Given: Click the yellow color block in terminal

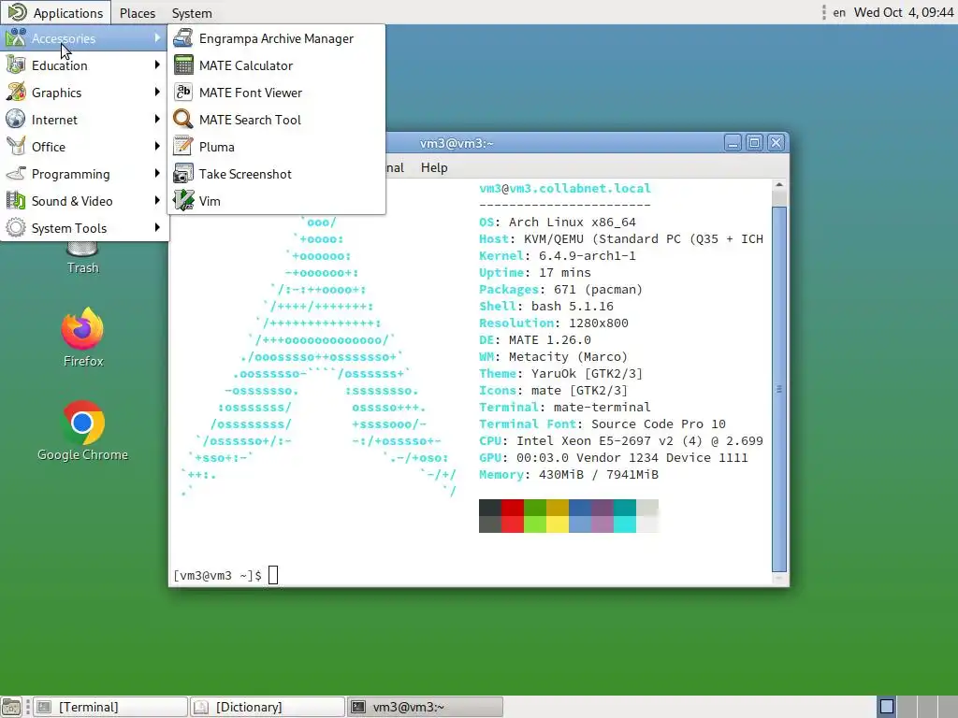Looking at the screenshot, I should tap(558, 524).
